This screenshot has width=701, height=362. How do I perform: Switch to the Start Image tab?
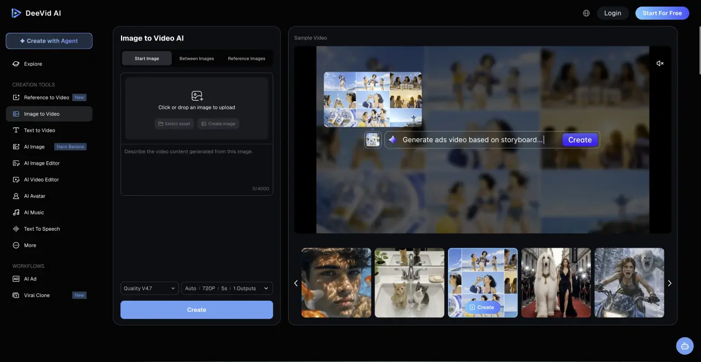click(x=147, y=59)
